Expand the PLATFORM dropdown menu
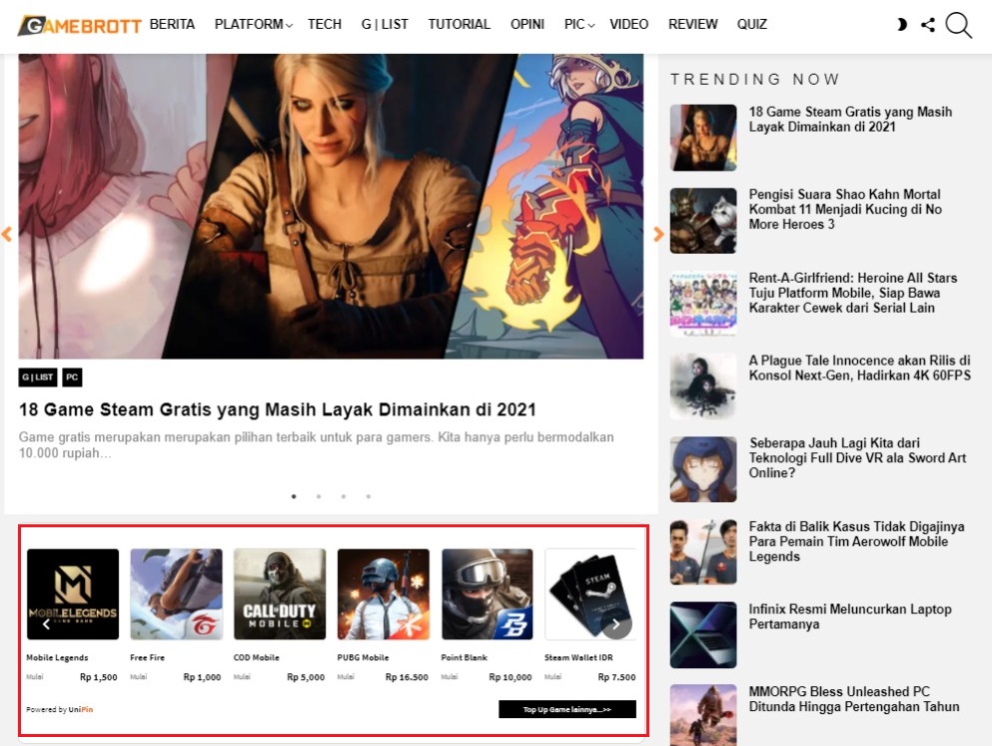992x746 pixels. [253, 24]
